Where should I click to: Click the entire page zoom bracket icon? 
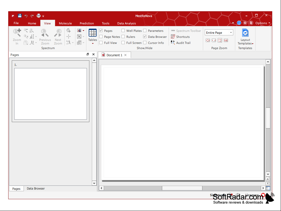pyautogui.click(x=220, y=40)
